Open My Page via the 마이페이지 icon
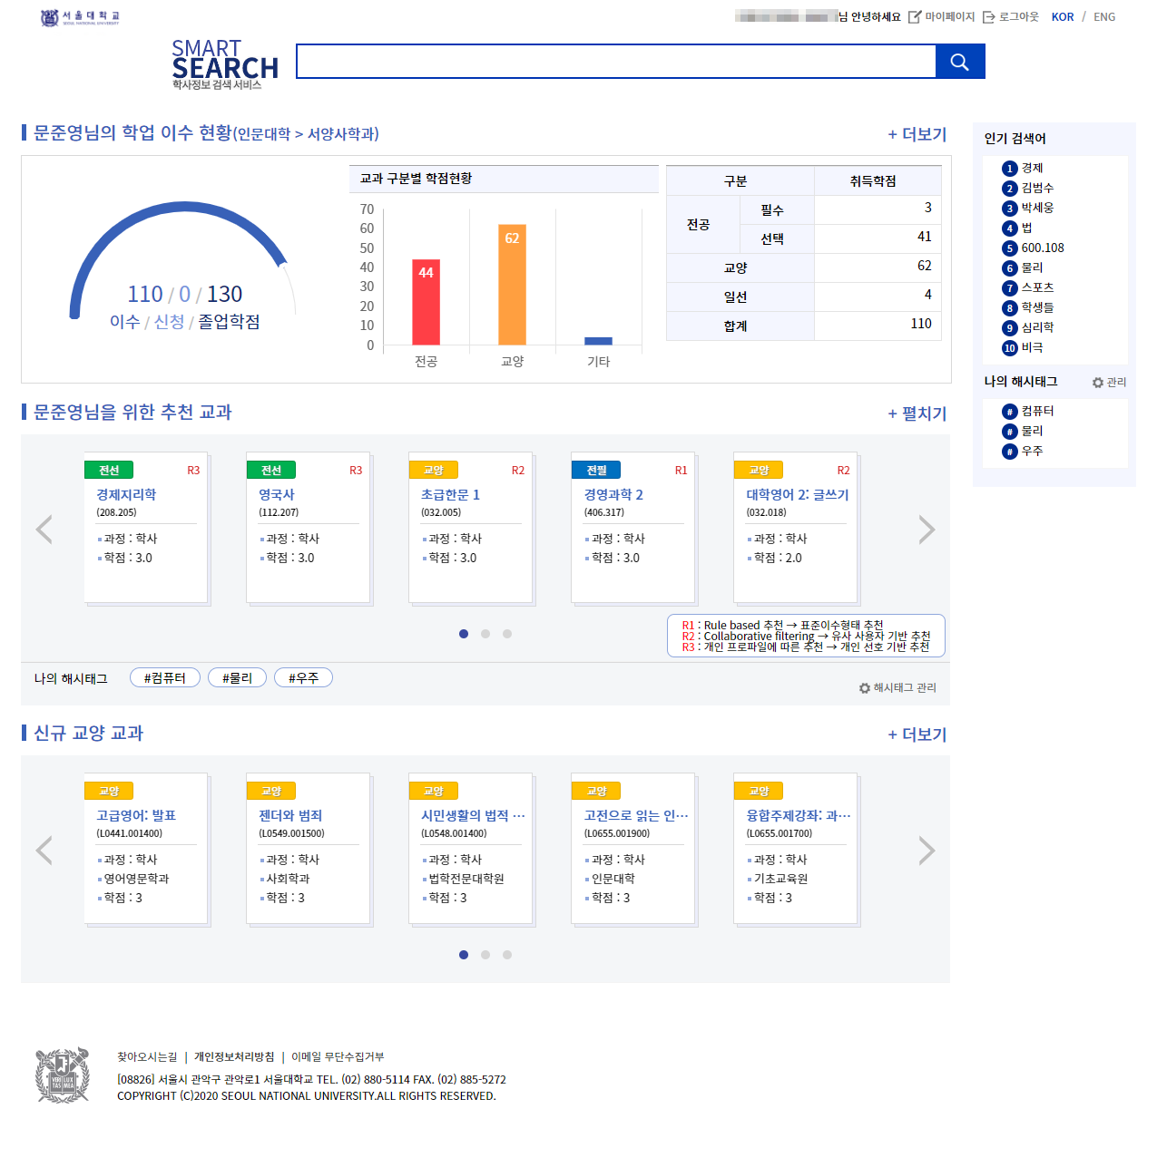This screenshot has height=1167, width=1157. [x=915, y=17]
